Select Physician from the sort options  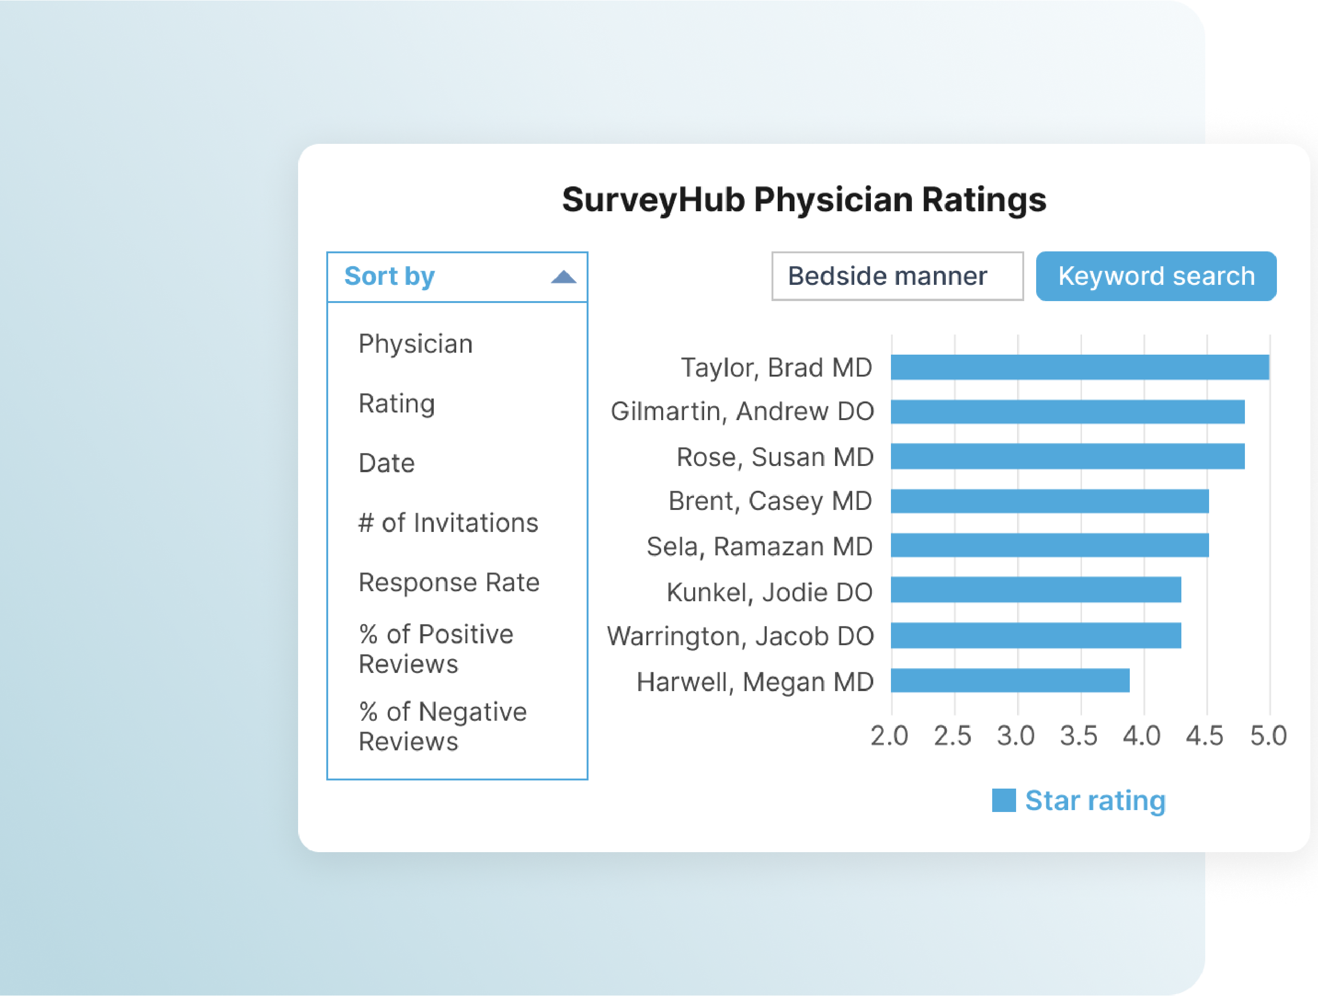(x=415, y=343)
